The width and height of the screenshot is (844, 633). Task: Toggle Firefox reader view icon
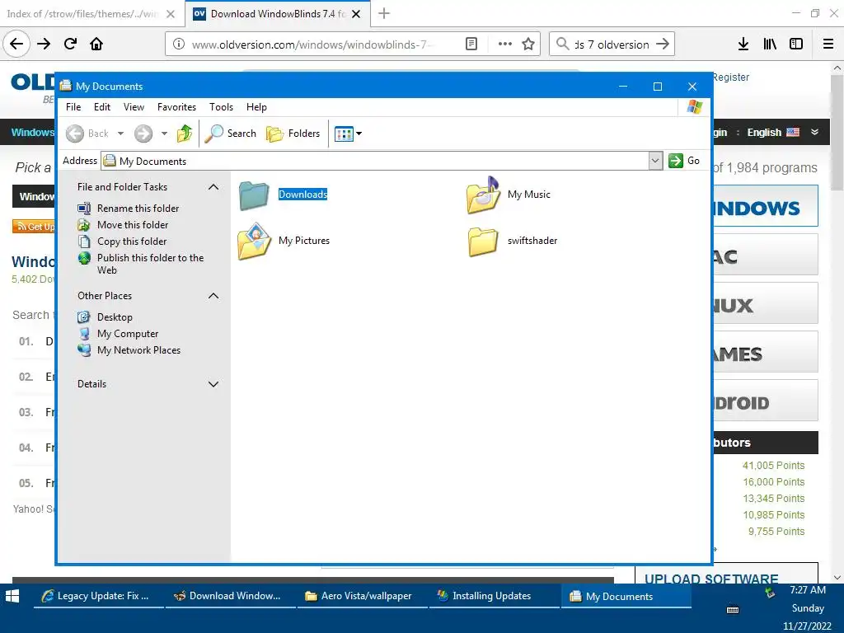click(471, 45)
